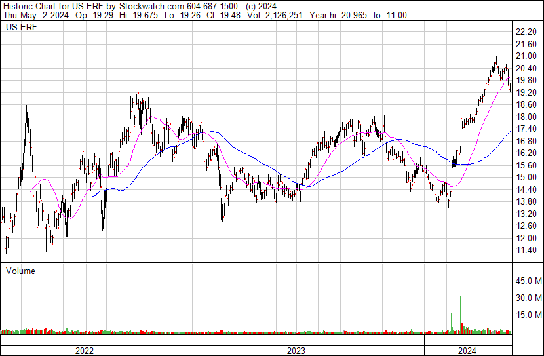This screenshot has width=544, height=356.
Task: Click the 13.80 price axis label
Action: [526, 201]
